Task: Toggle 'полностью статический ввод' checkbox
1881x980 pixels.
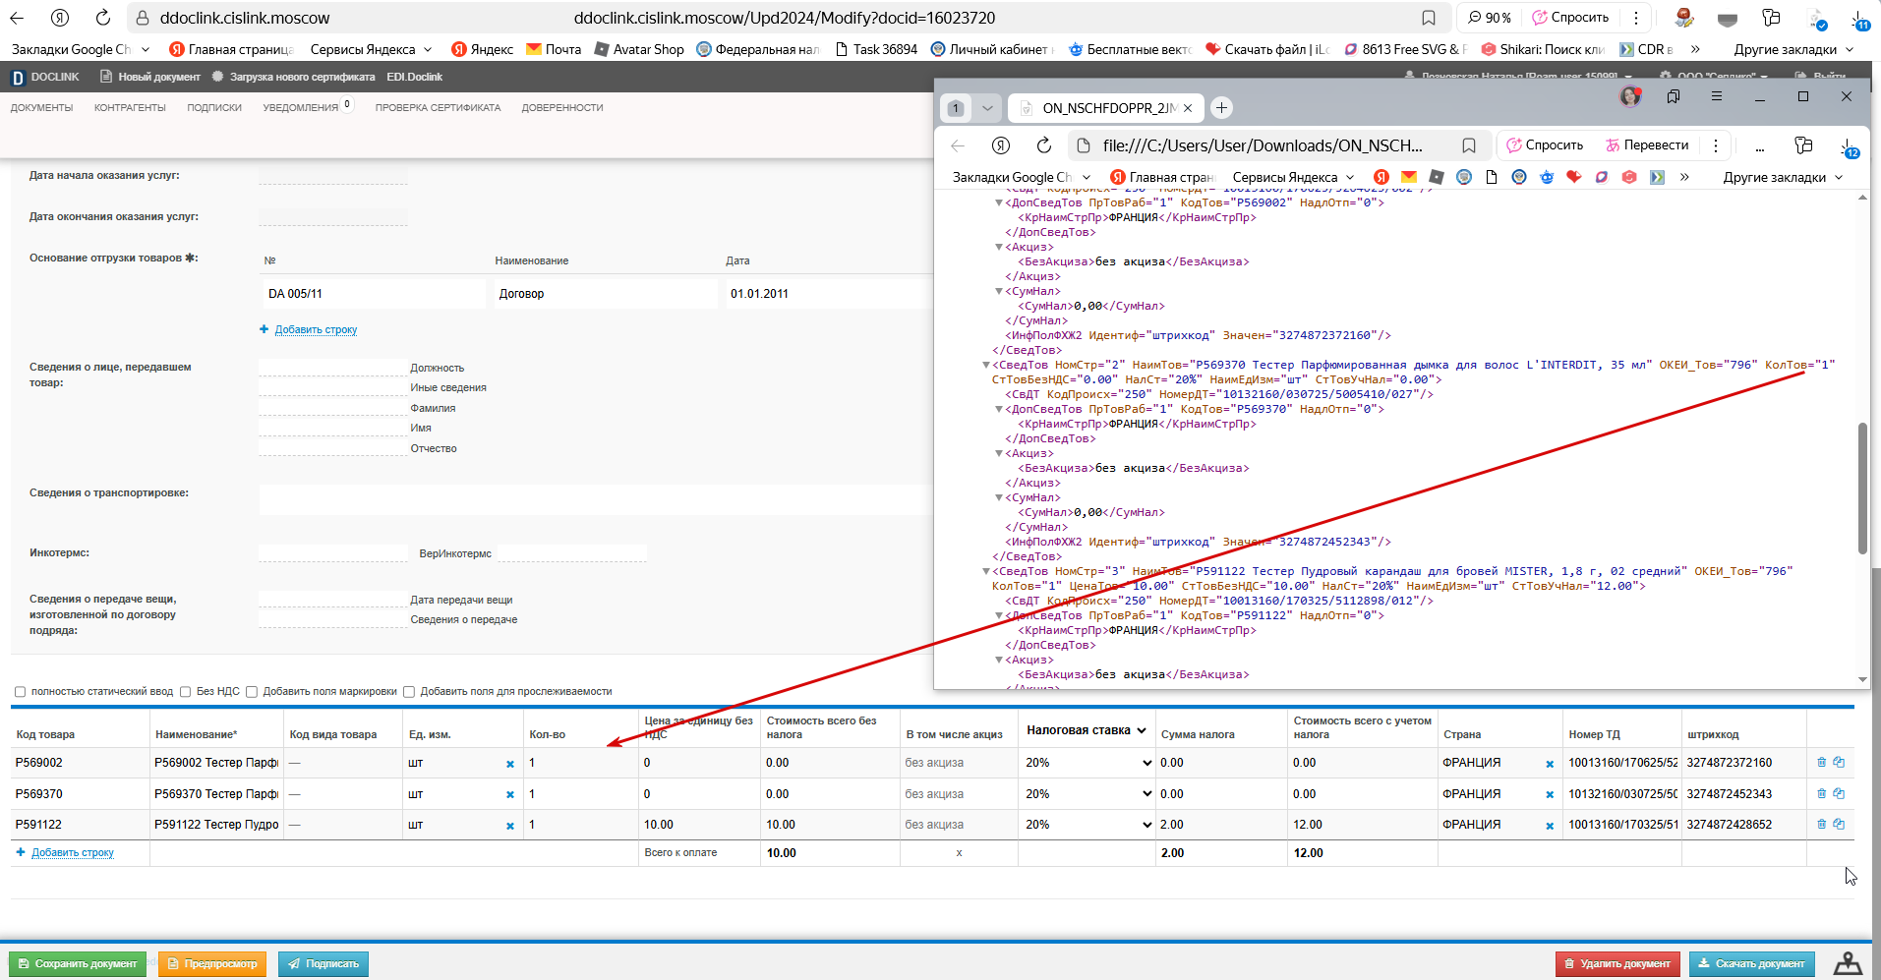Action: (x=20, y=692)
